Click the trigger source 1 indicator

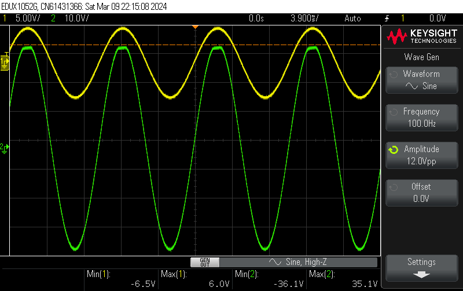point(402,19)
